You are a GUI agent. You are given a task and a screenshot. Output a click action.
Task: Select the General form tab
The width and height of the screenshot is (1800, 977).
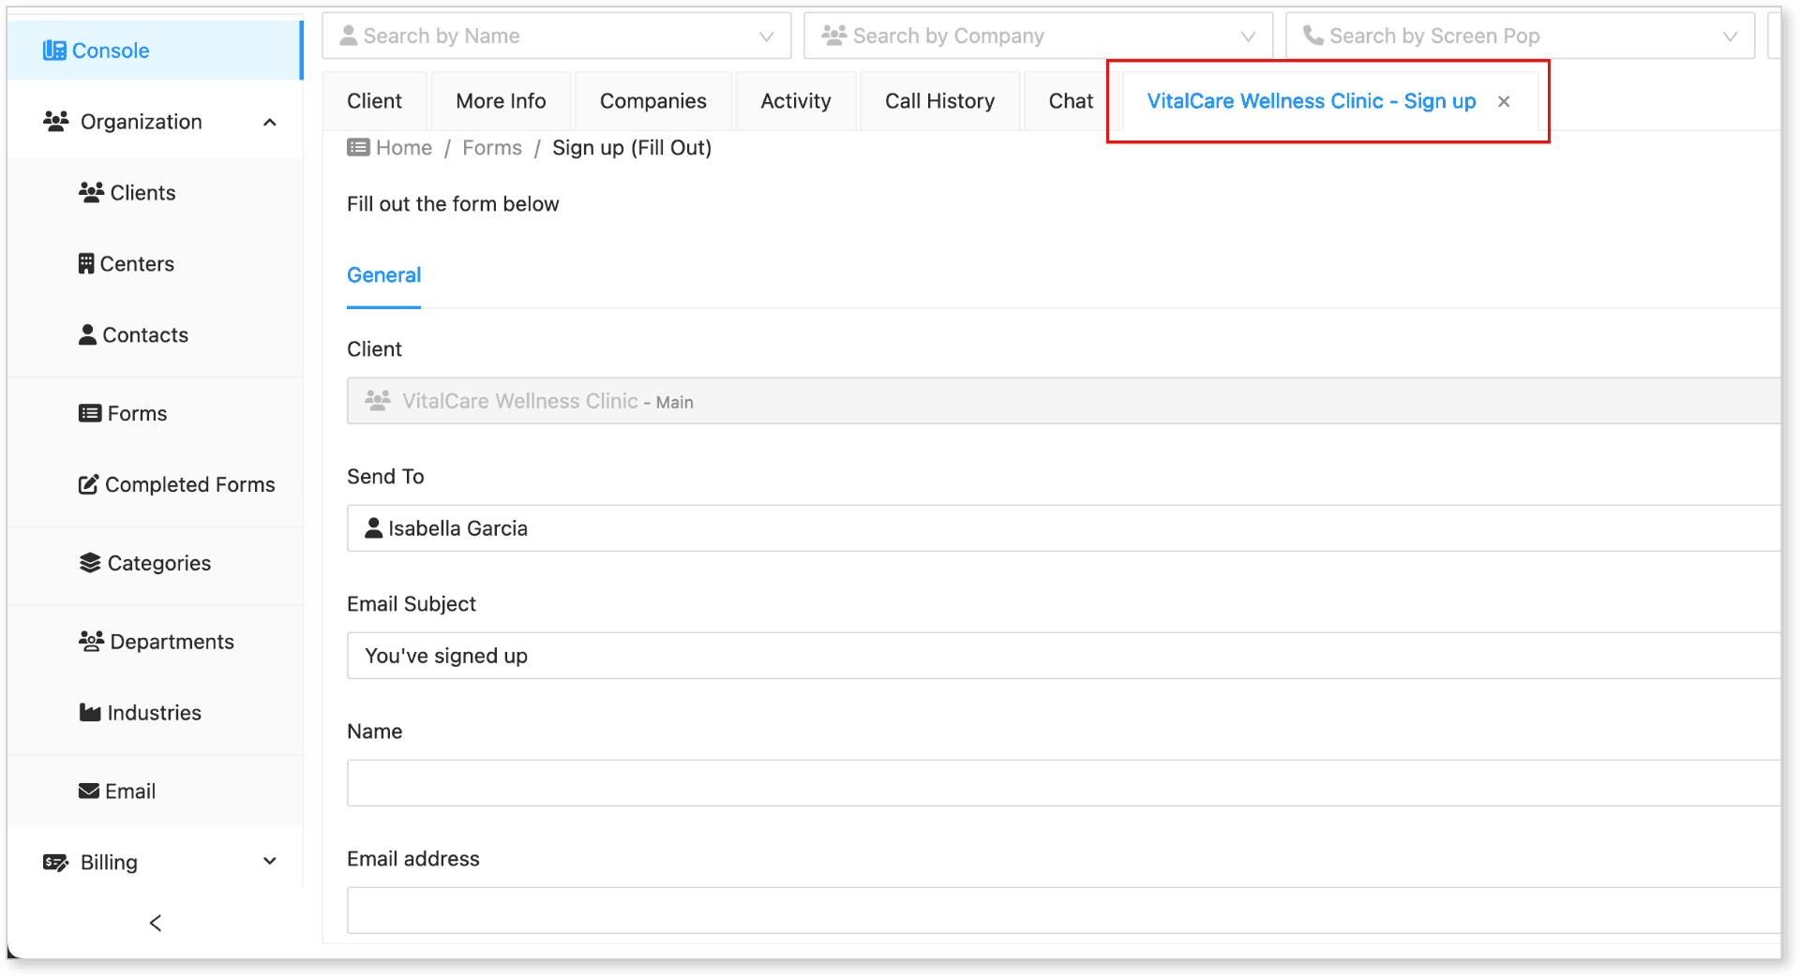point(384,275)
